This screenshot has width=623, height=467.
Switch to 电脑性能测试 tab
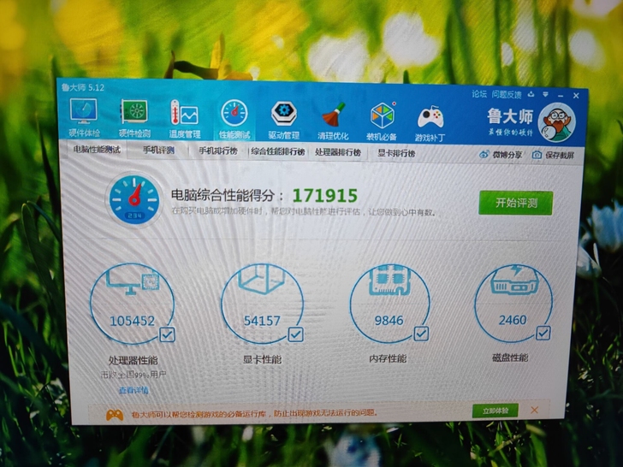[x=97, y=150]
